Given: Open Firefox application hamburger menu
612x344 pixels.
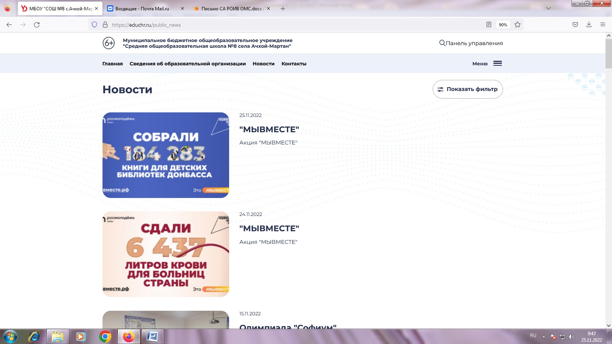Looking at the screenshot, I should point(603,25).
